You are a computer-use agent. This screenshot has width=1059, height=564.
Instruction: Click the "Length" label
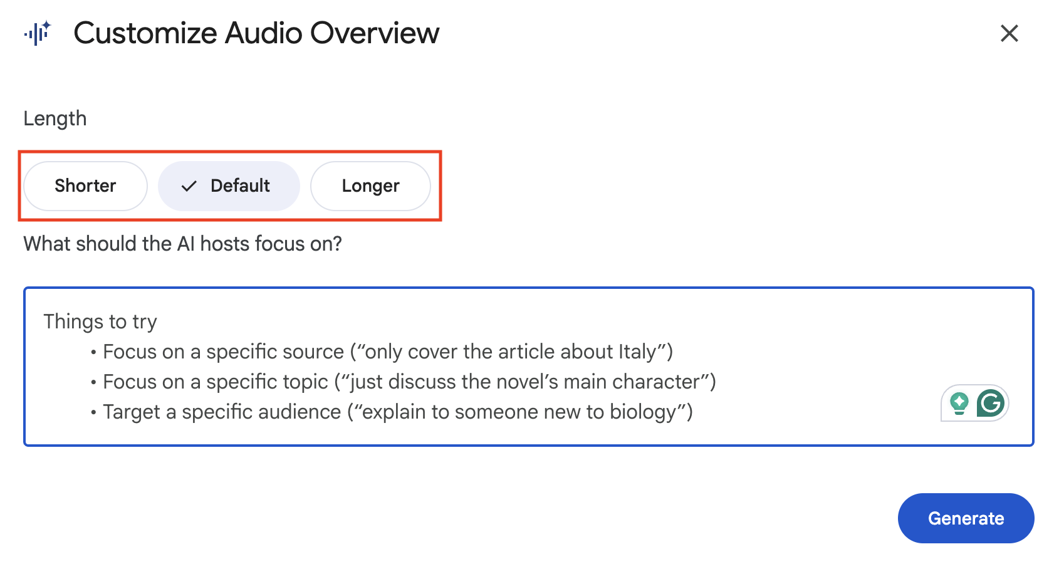[55, 118]
